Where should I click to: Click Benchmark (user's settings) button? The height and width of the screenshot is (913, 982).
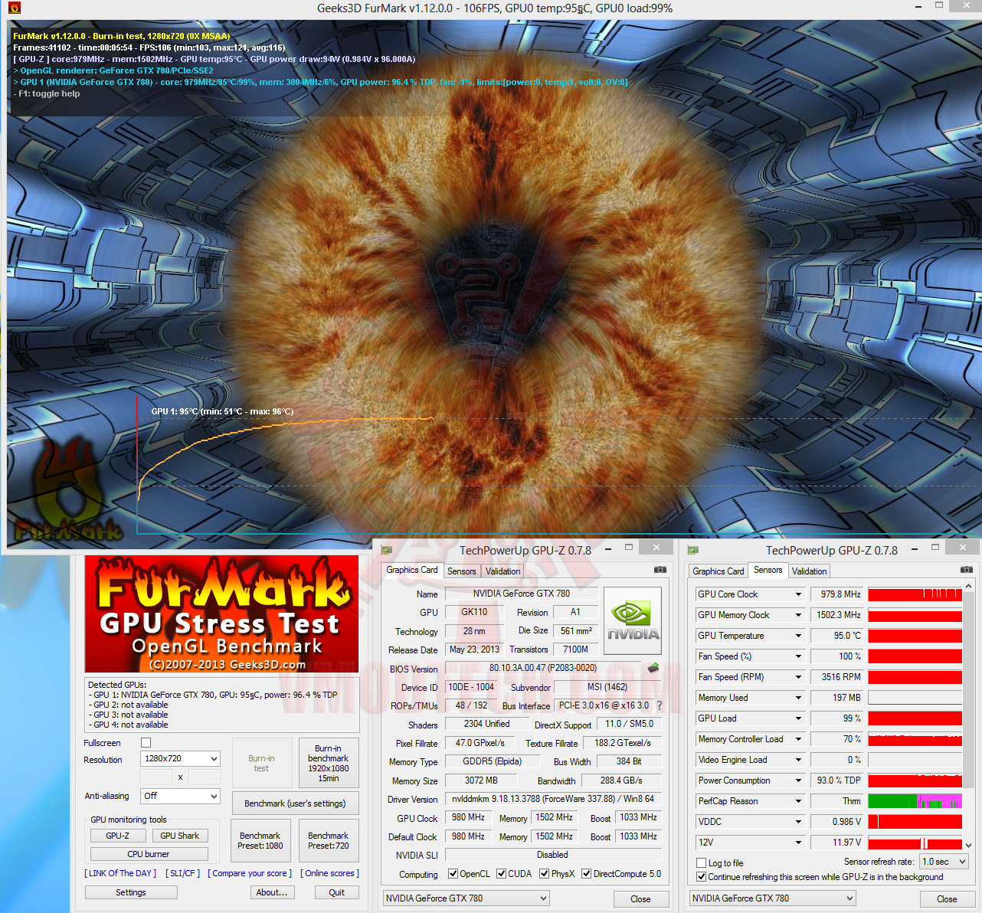pos(295,803)
